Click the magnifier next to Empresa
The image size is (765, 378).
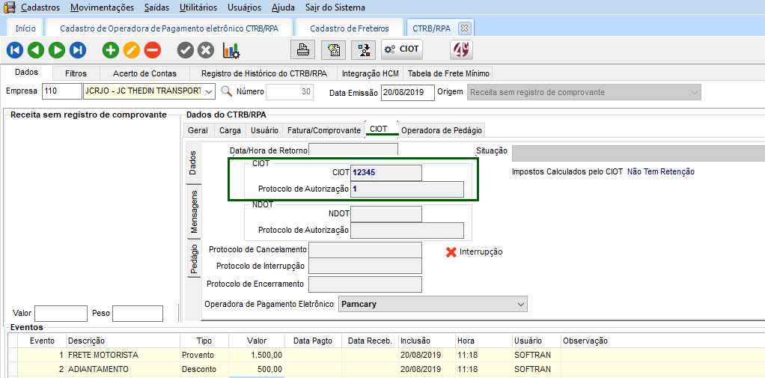(x=226, y=91)
